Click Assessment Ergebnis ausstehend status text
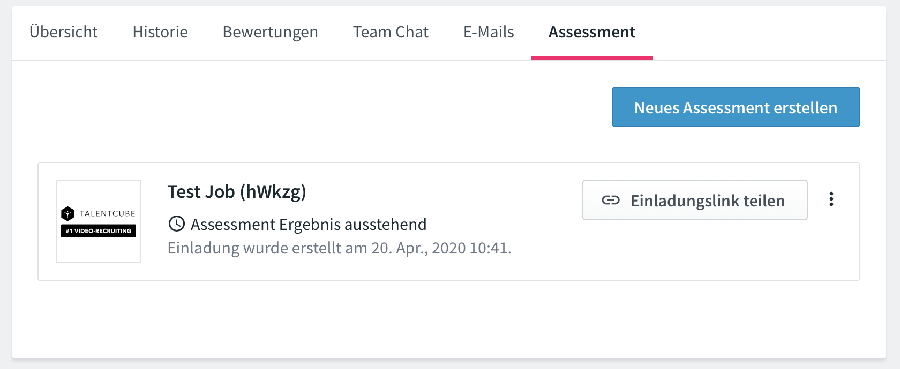The width and height of the screenshot is (900, 369). coord(309,224)
